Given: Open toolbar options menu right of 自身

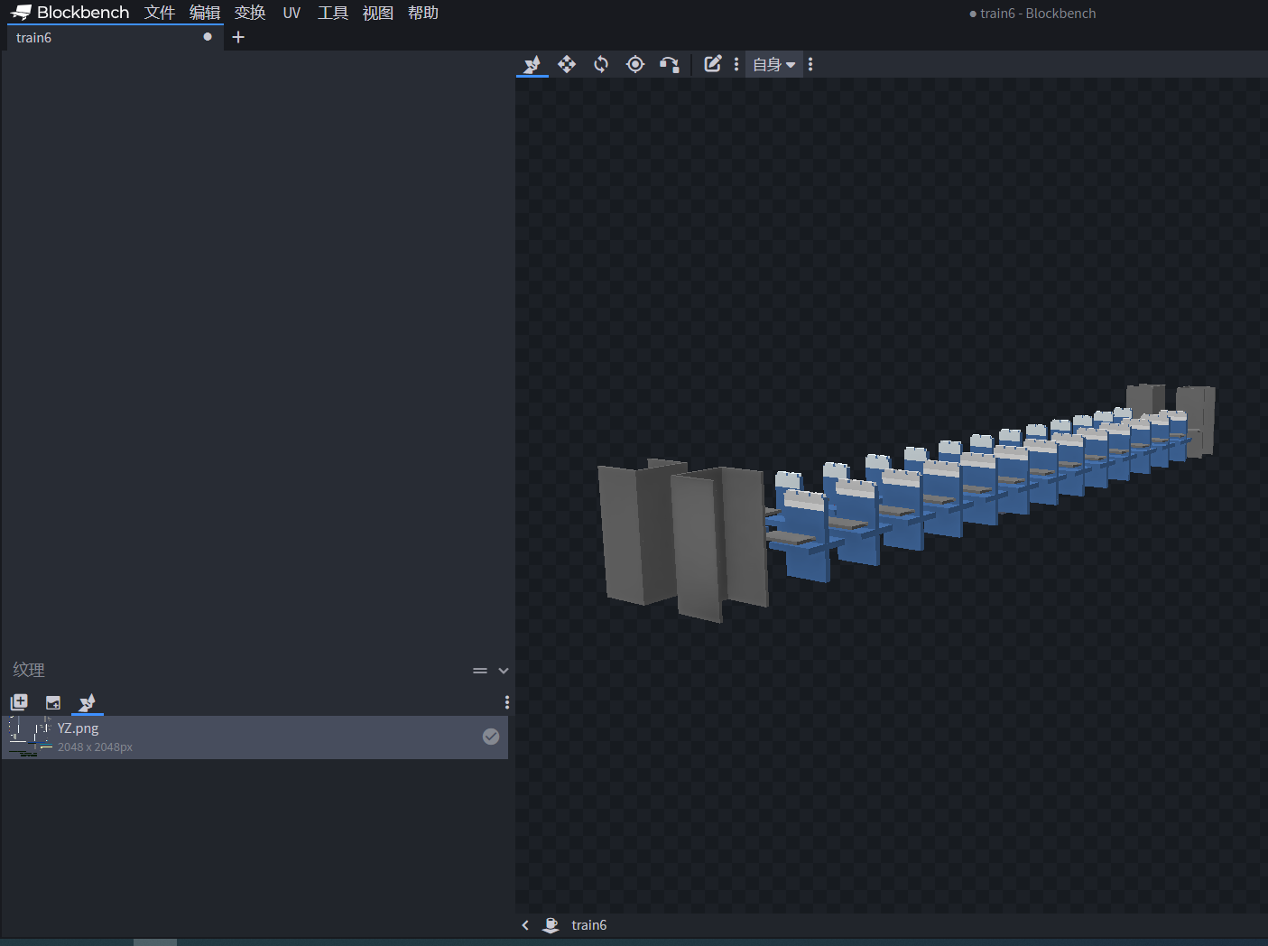Looking at the screenshot, I should click(x=810, y=64).
